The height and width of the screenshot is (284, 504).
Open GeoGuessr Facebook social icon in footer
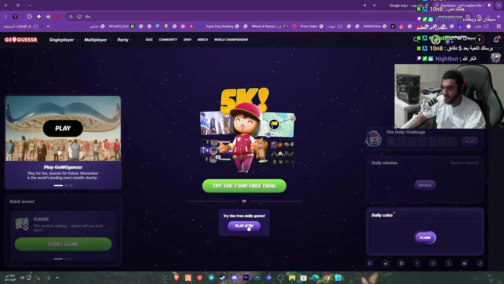[x=417, y=263]
